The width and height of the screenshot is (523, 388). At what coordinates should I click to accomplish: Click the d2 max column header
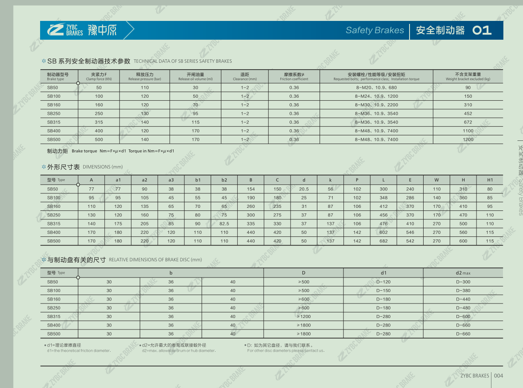463,273
